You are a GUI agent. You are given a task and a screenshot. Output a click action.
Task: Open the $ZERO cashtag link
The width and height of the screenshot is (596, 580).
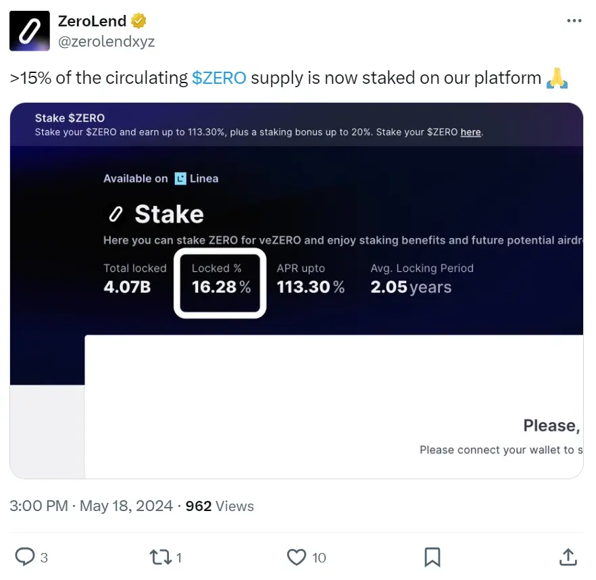(219, 78)
